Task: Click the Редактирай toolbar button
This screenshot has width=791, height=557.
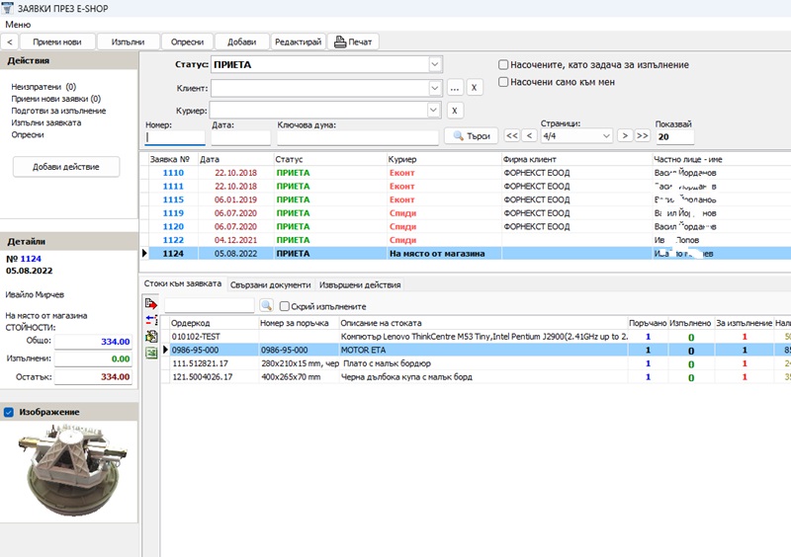Action: [299, 41]
